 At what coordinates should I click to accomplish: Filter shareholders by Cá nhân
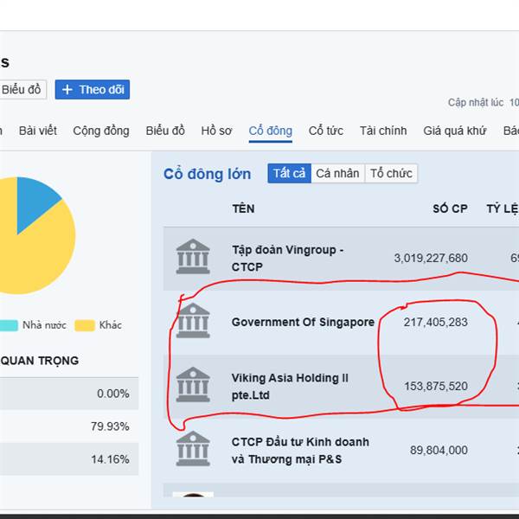pyautogui.click(x=337, y=173)
